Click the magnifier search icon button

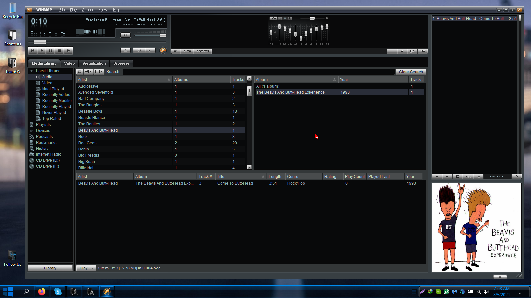(402, 51)
